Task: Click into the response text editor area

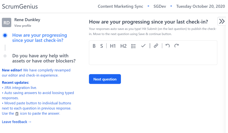Action: point(153,57)
